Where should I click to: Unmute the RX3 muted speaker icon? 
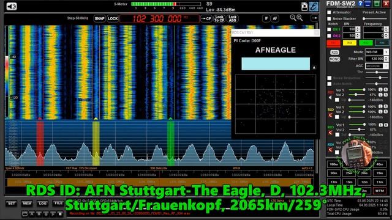tap(330, 133)
